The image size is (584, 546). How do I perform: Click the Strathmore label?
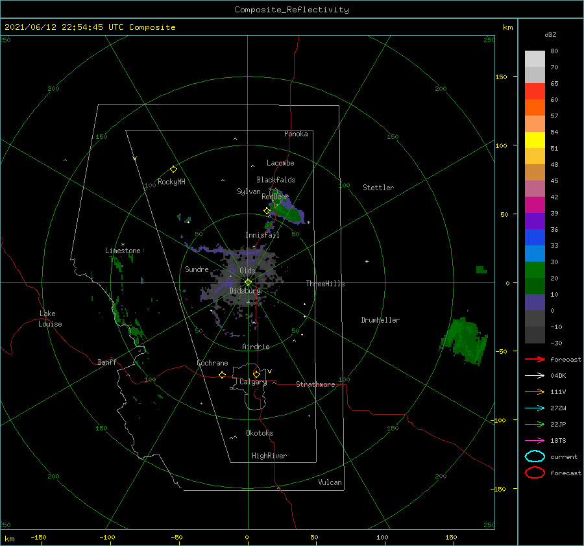point(315,384)
